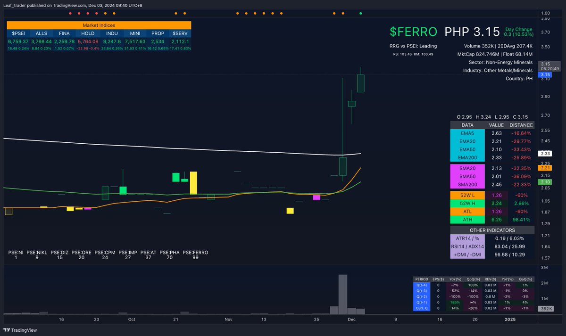Select the $SERV index column header
The height and width of the screenshot is (336, 566).
(x=179, y=33)
